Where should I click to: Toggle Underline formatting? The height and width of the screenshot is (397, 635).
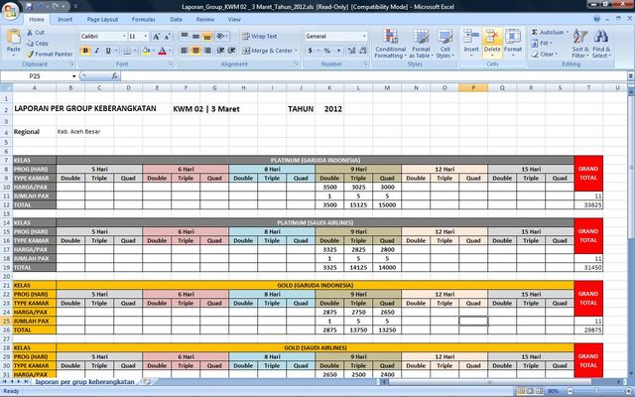[x=108, y=51]
